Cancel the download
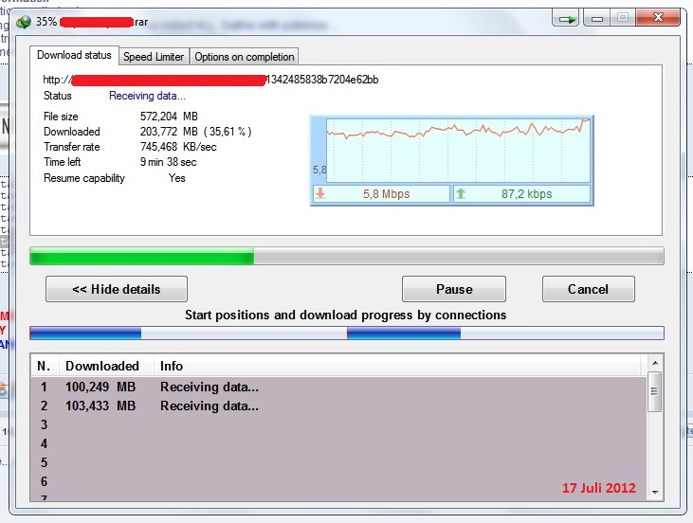 589,289
